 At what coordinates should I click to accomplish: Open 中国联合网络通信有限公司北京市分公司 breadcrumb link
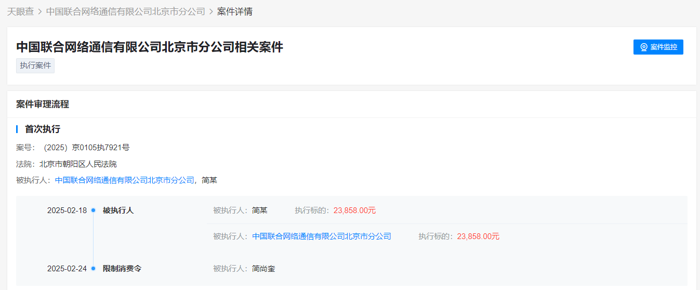click(126, 11)
